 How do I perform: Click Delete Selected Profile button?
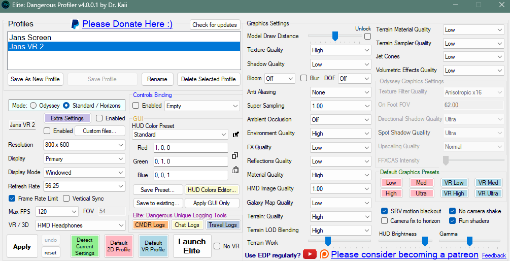pos(209,79)
